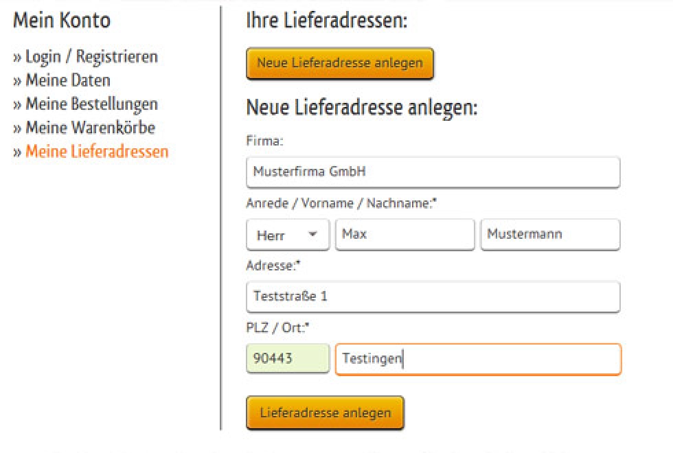
Task: Focus the Firma field with Musterfirma GmbH
Action: pyautogui.click(x=433, y=172)
